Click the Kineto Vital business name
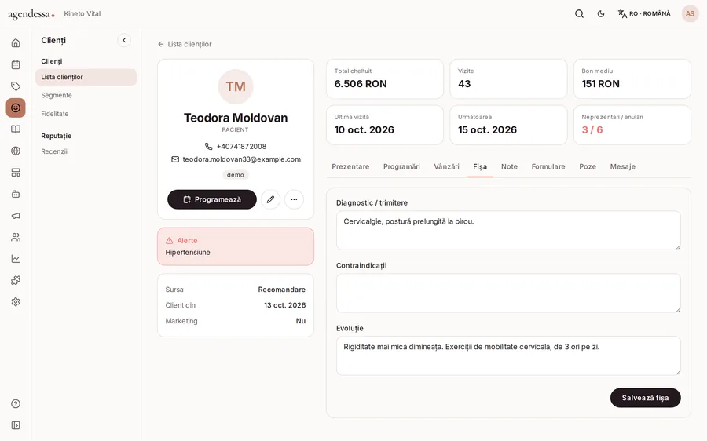This screenshot has width=707, height=441. pyautogui.click(x=82, y=14)
